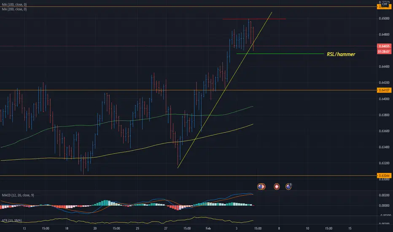The height and width of the screenshot is (232, 393).
Task: Click the 0.64400 price axis label
Action: [384, 67]
